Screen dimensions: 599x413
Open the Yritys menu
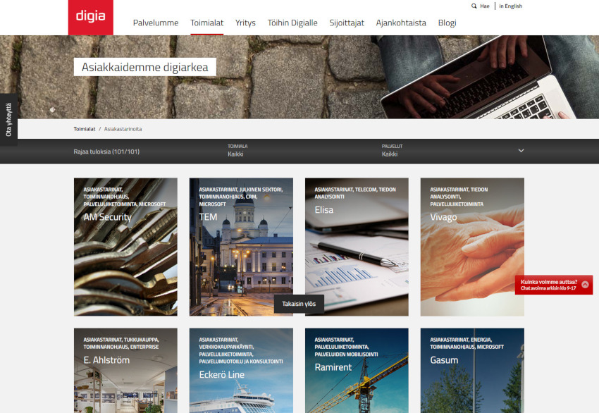coord(245,23)
